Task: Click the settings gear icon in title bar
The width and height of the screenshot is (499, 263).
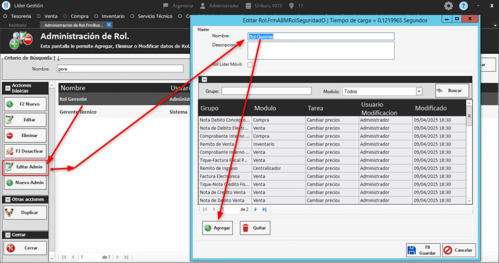Action: [448, 6]
